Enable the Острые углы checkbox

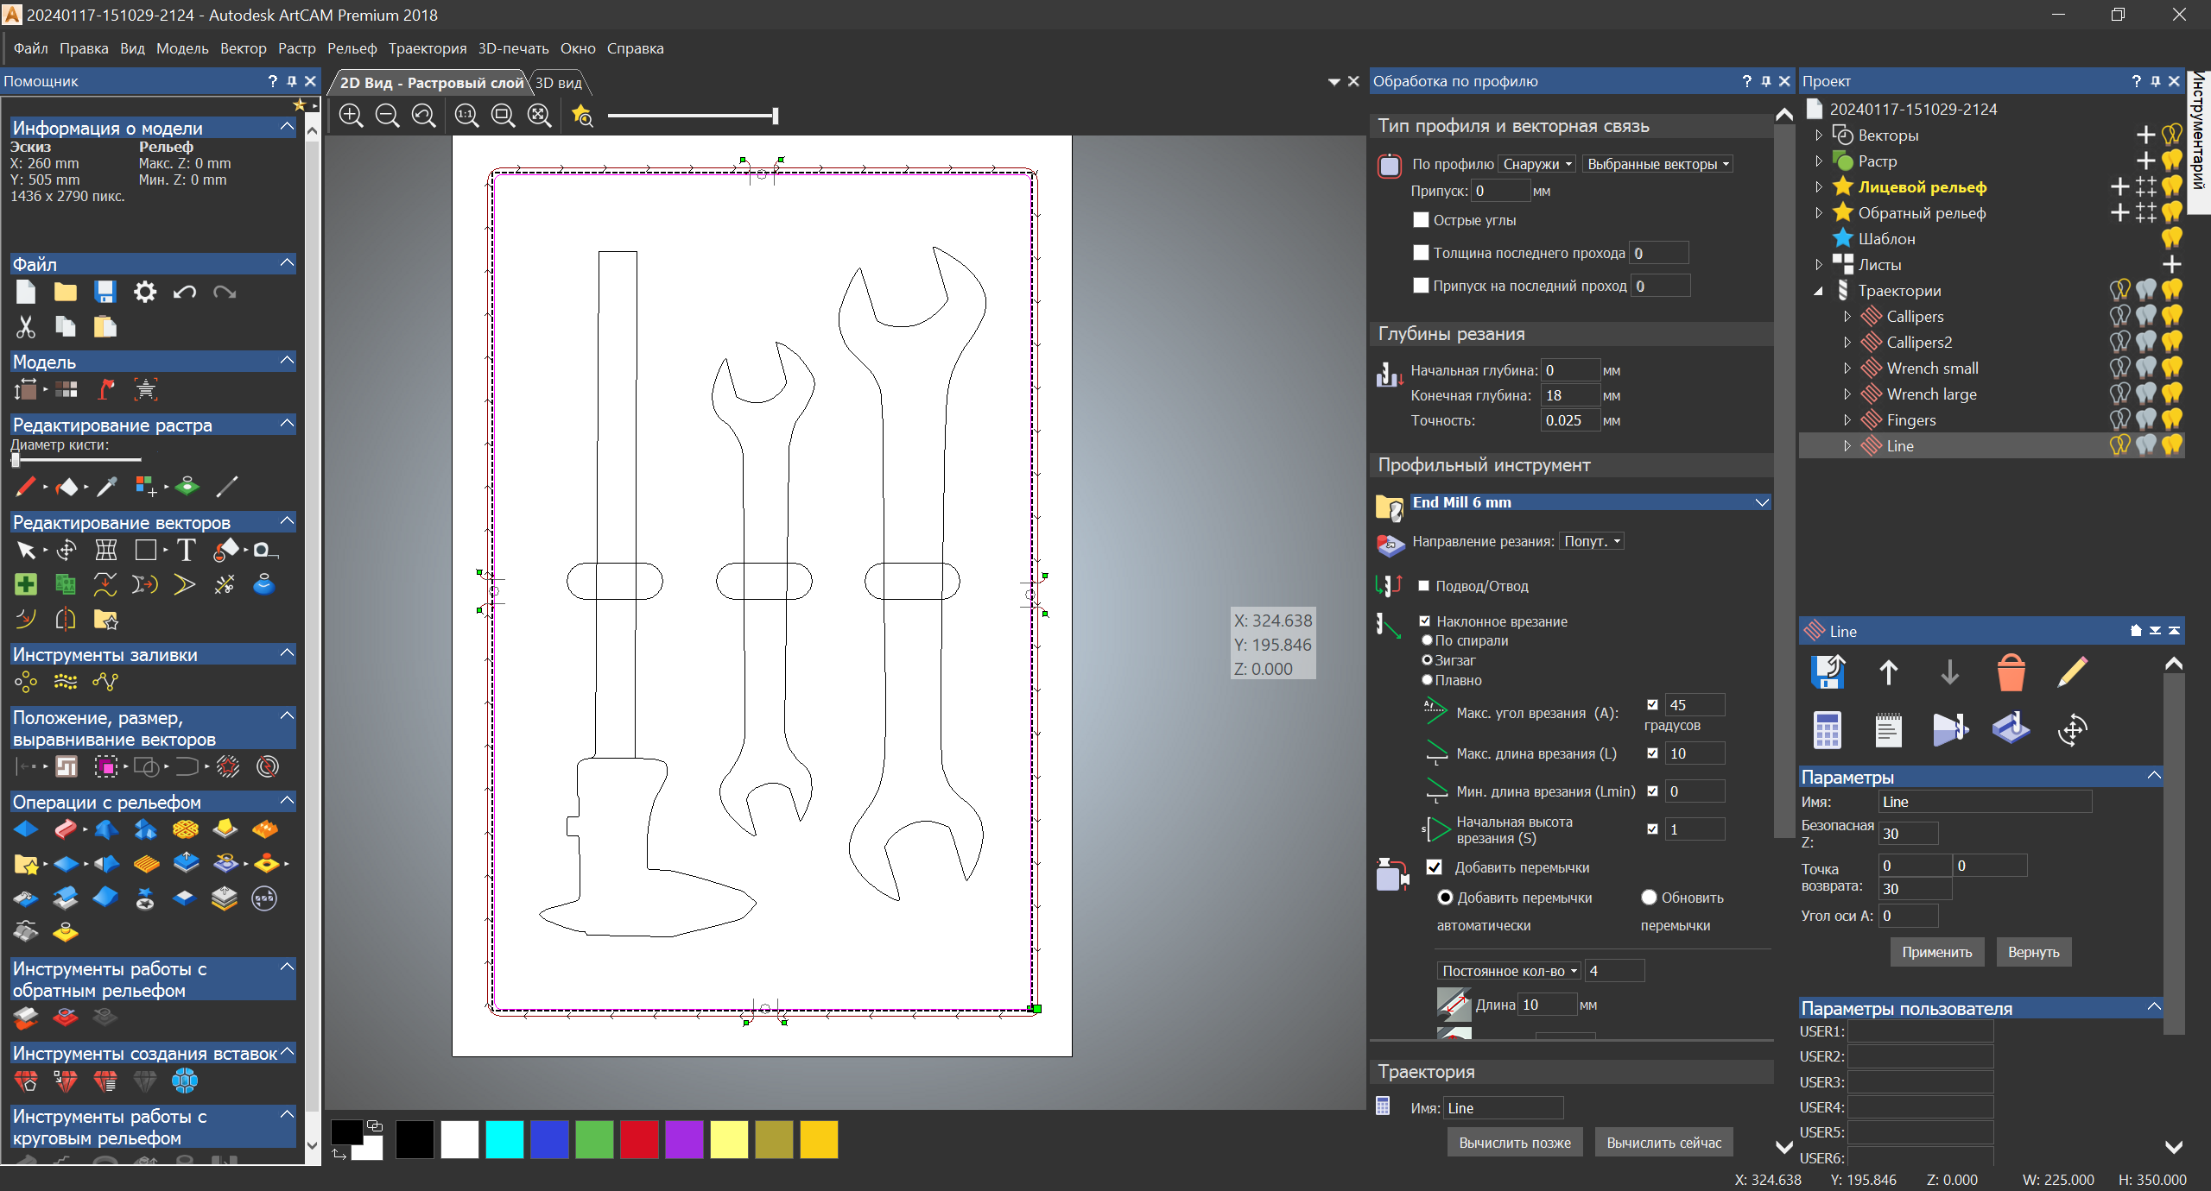pos(1421,220)
